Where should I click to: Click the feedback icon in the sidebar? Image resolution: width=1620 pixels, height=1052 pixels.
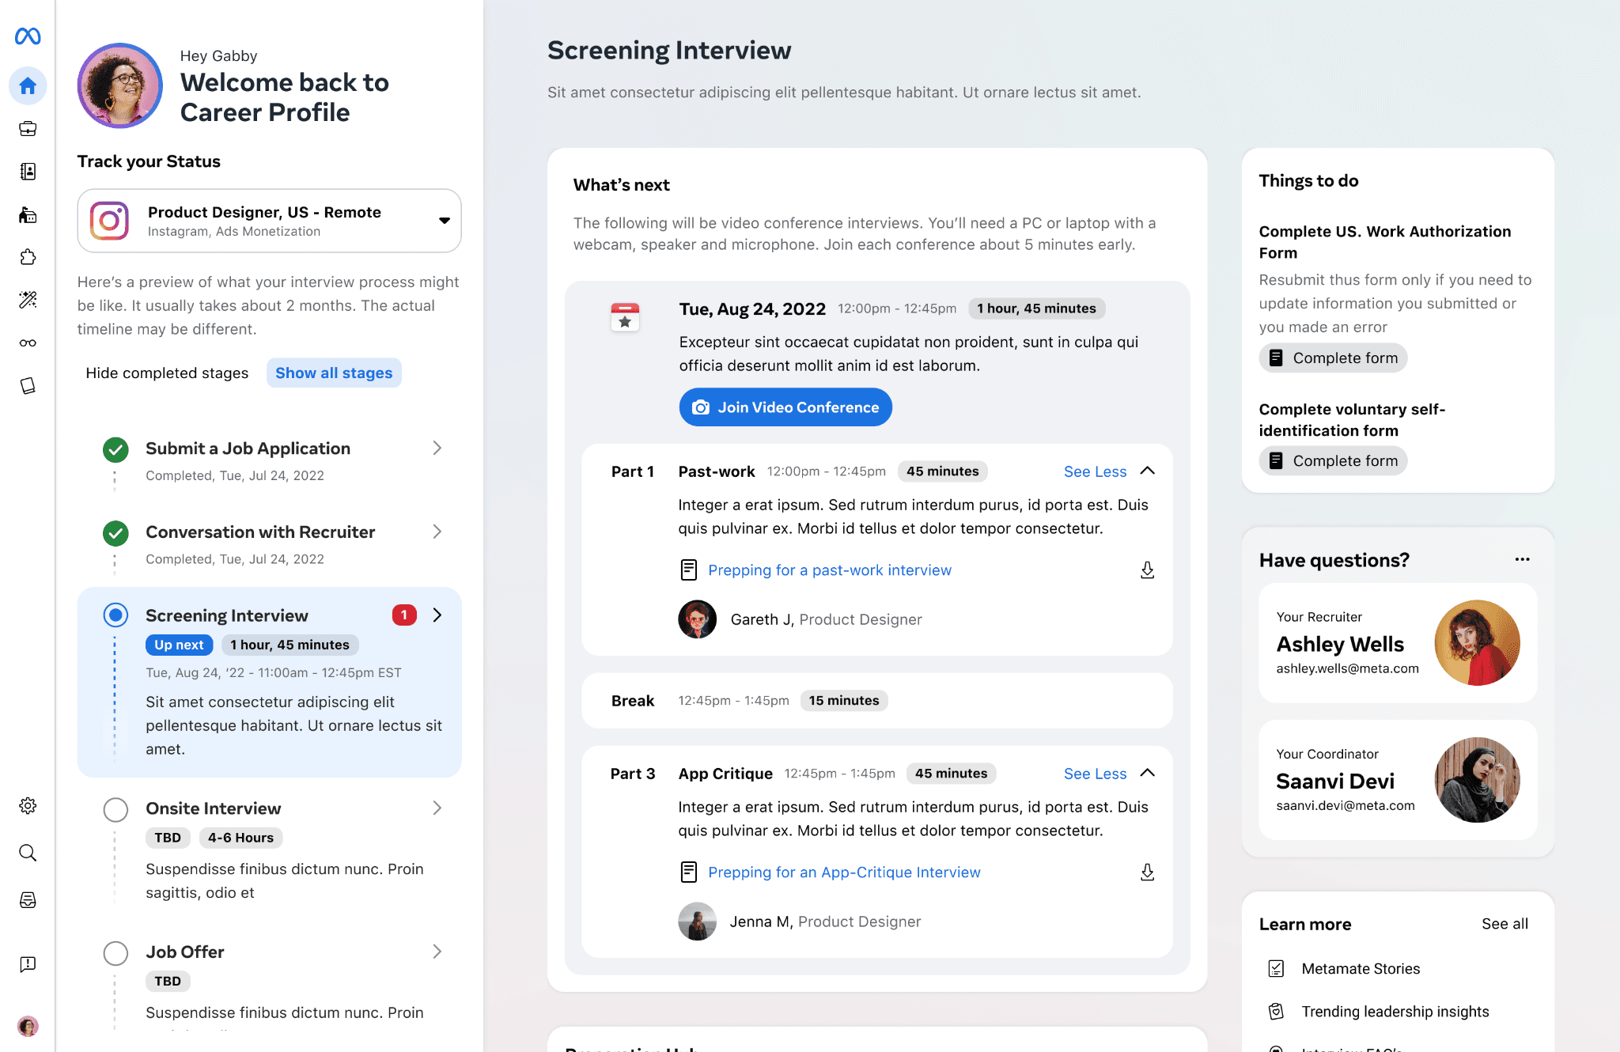pos(28,964)
